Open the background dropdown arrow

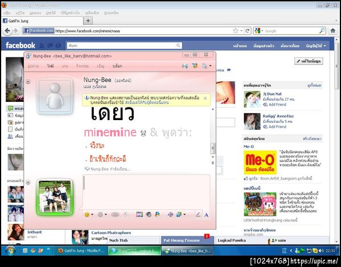pyautogui.click(x=184, y=215)
